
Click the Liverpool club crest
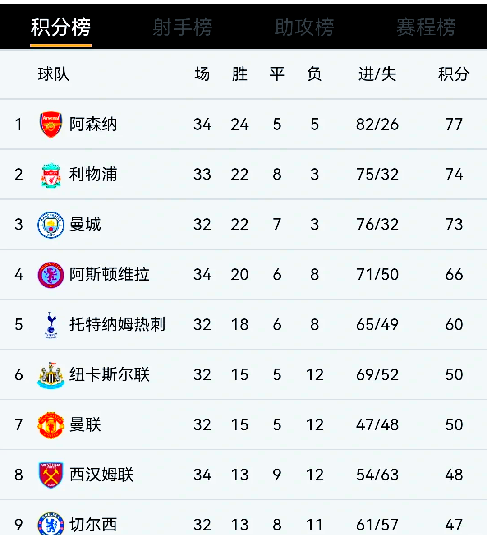click(x=51, y=175)
